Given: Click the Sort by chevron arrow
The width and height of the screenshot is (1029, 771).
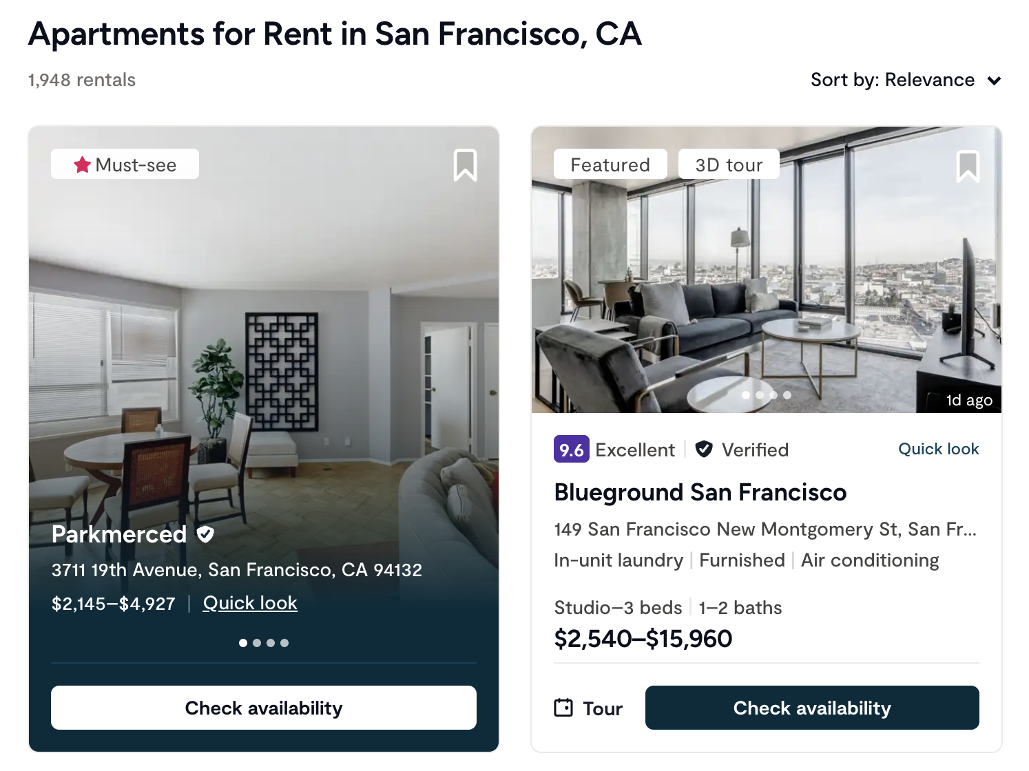Looking at the screenshot, I should click(994, 81).
